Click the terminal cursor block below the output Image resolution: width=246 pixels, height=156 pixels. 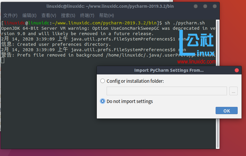[2, 60]
